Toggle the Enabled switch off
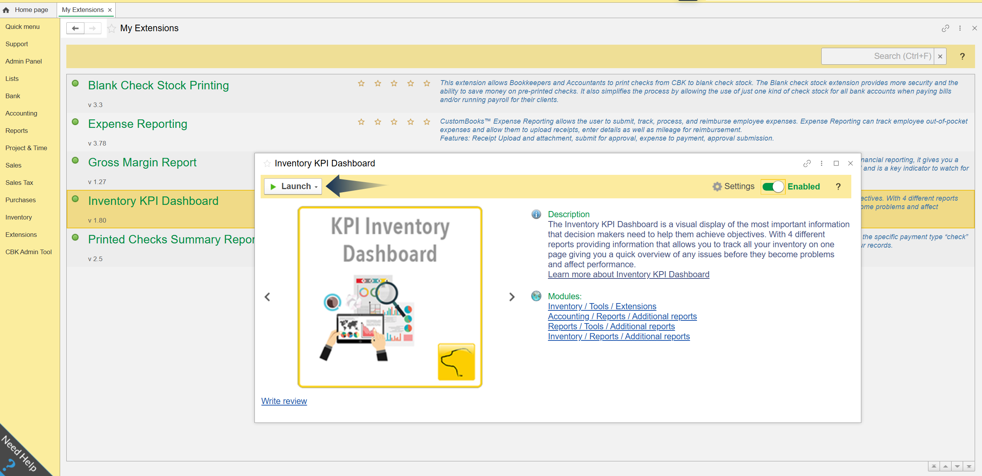The width and height of the screenshot is (982, 476). [773, 186]
